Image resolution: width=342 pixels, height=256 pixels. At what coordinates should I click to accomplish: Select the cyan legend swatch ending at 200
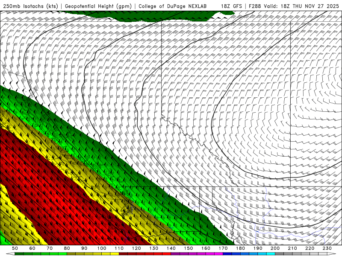coord(271,254)
